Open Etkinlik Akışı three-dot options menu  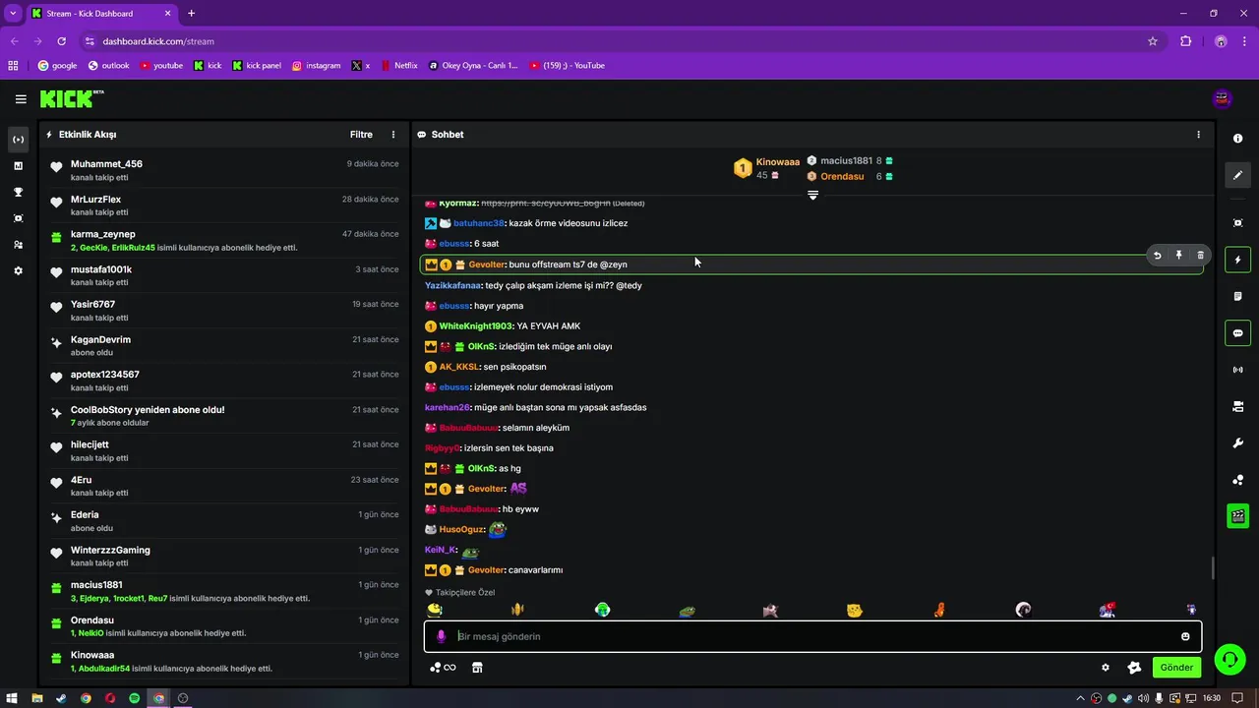pyautogui.click(x=393, y=135)
